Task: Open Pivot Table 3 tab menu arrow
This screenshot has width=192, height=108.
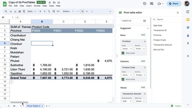Action: pos(42,106)
